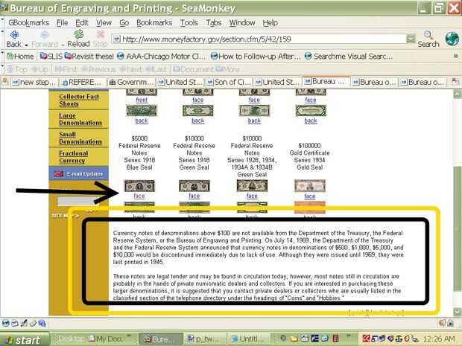The height and width of the screenshot is (346, 462).
Task: Click the Back navigation arrow icon
Action: pyautogui.click(x=14, y=35)
